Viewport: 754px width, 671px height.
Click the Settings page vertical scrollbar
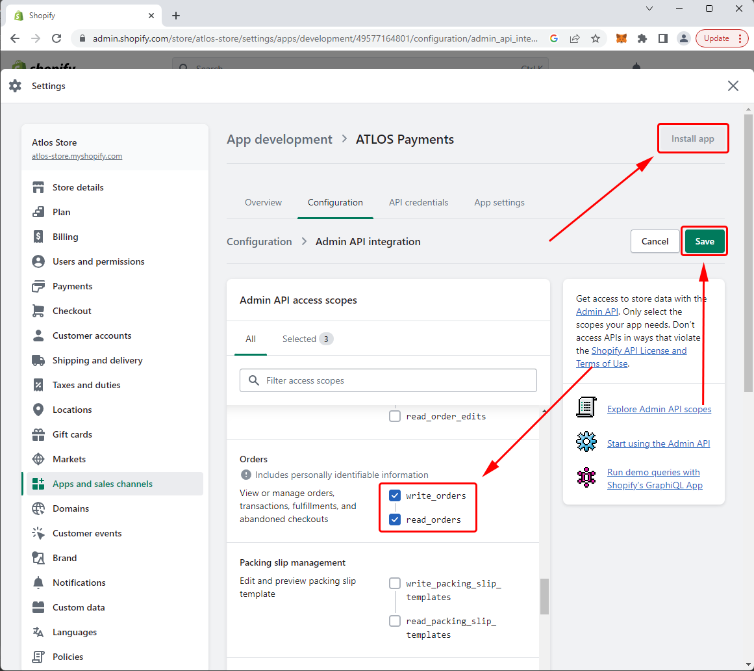click(x=748, y=253)
